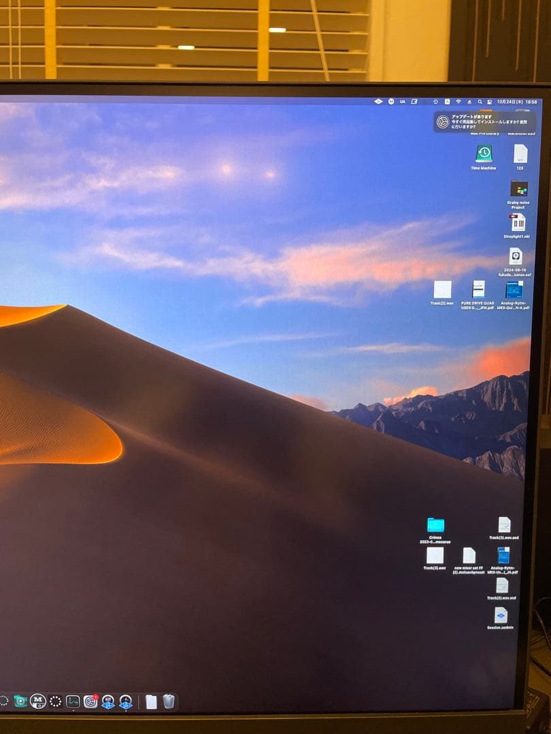Open the Time Machine drive icon

point(484,154)
